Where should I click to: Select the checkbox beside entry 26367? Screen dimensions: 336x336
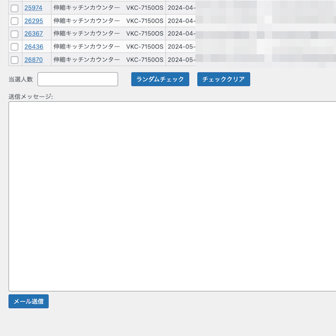point(14,34)
